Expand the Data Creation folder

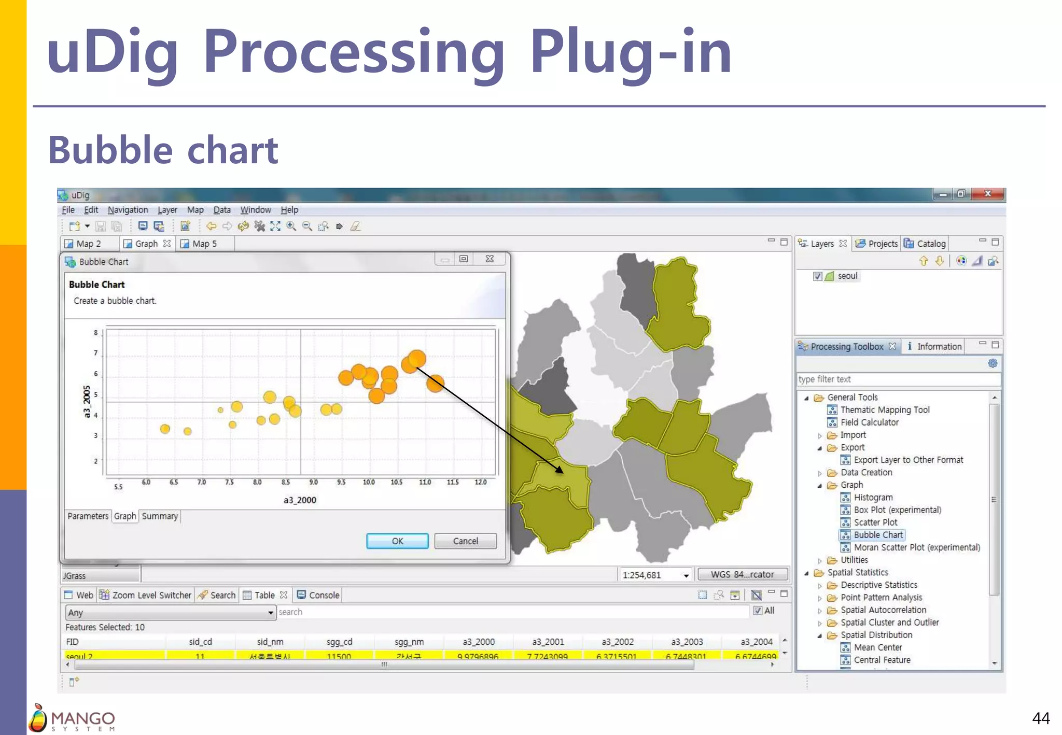coord(820,473)
